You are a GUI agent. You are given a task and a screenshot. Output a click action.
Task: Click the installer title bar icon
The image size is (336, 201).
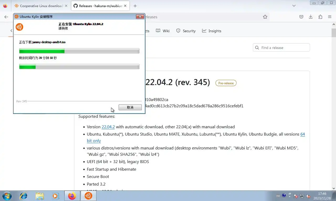(16, 16)
